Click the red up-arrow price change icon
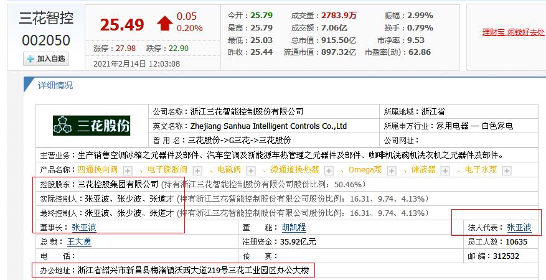Viewport: 546px width, 280px height. pos(164,23)
